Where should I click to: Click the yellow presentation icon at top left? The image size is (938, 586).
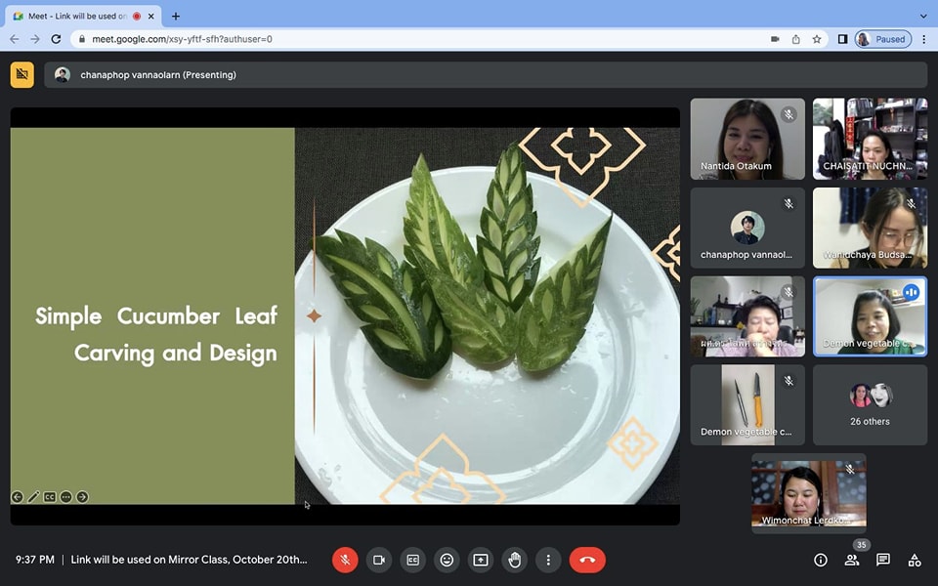tap(21, 74)
